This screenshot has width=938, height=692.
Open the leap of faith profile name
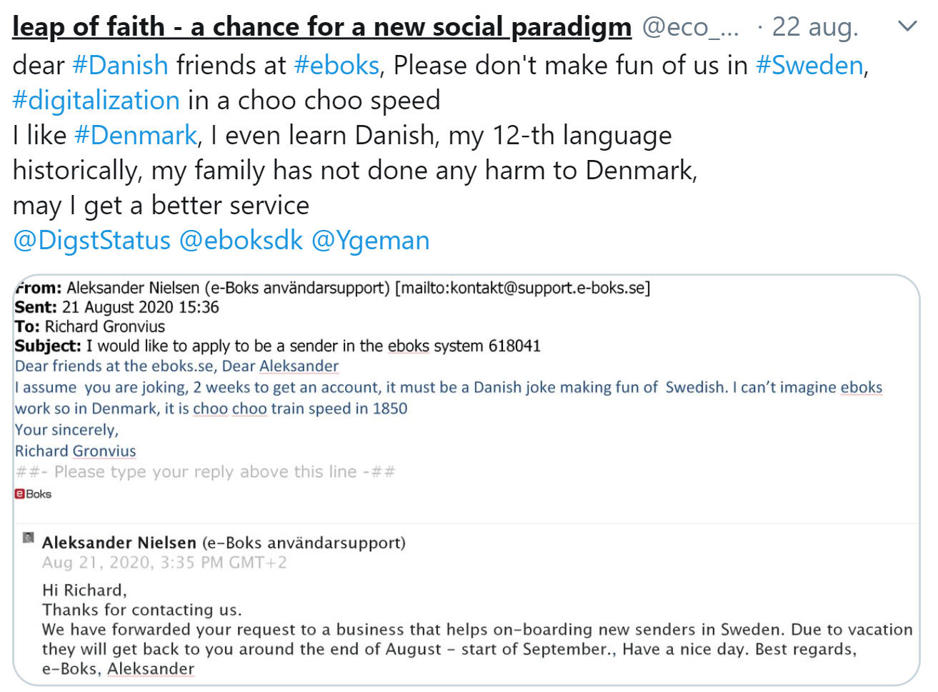(322, 27)
